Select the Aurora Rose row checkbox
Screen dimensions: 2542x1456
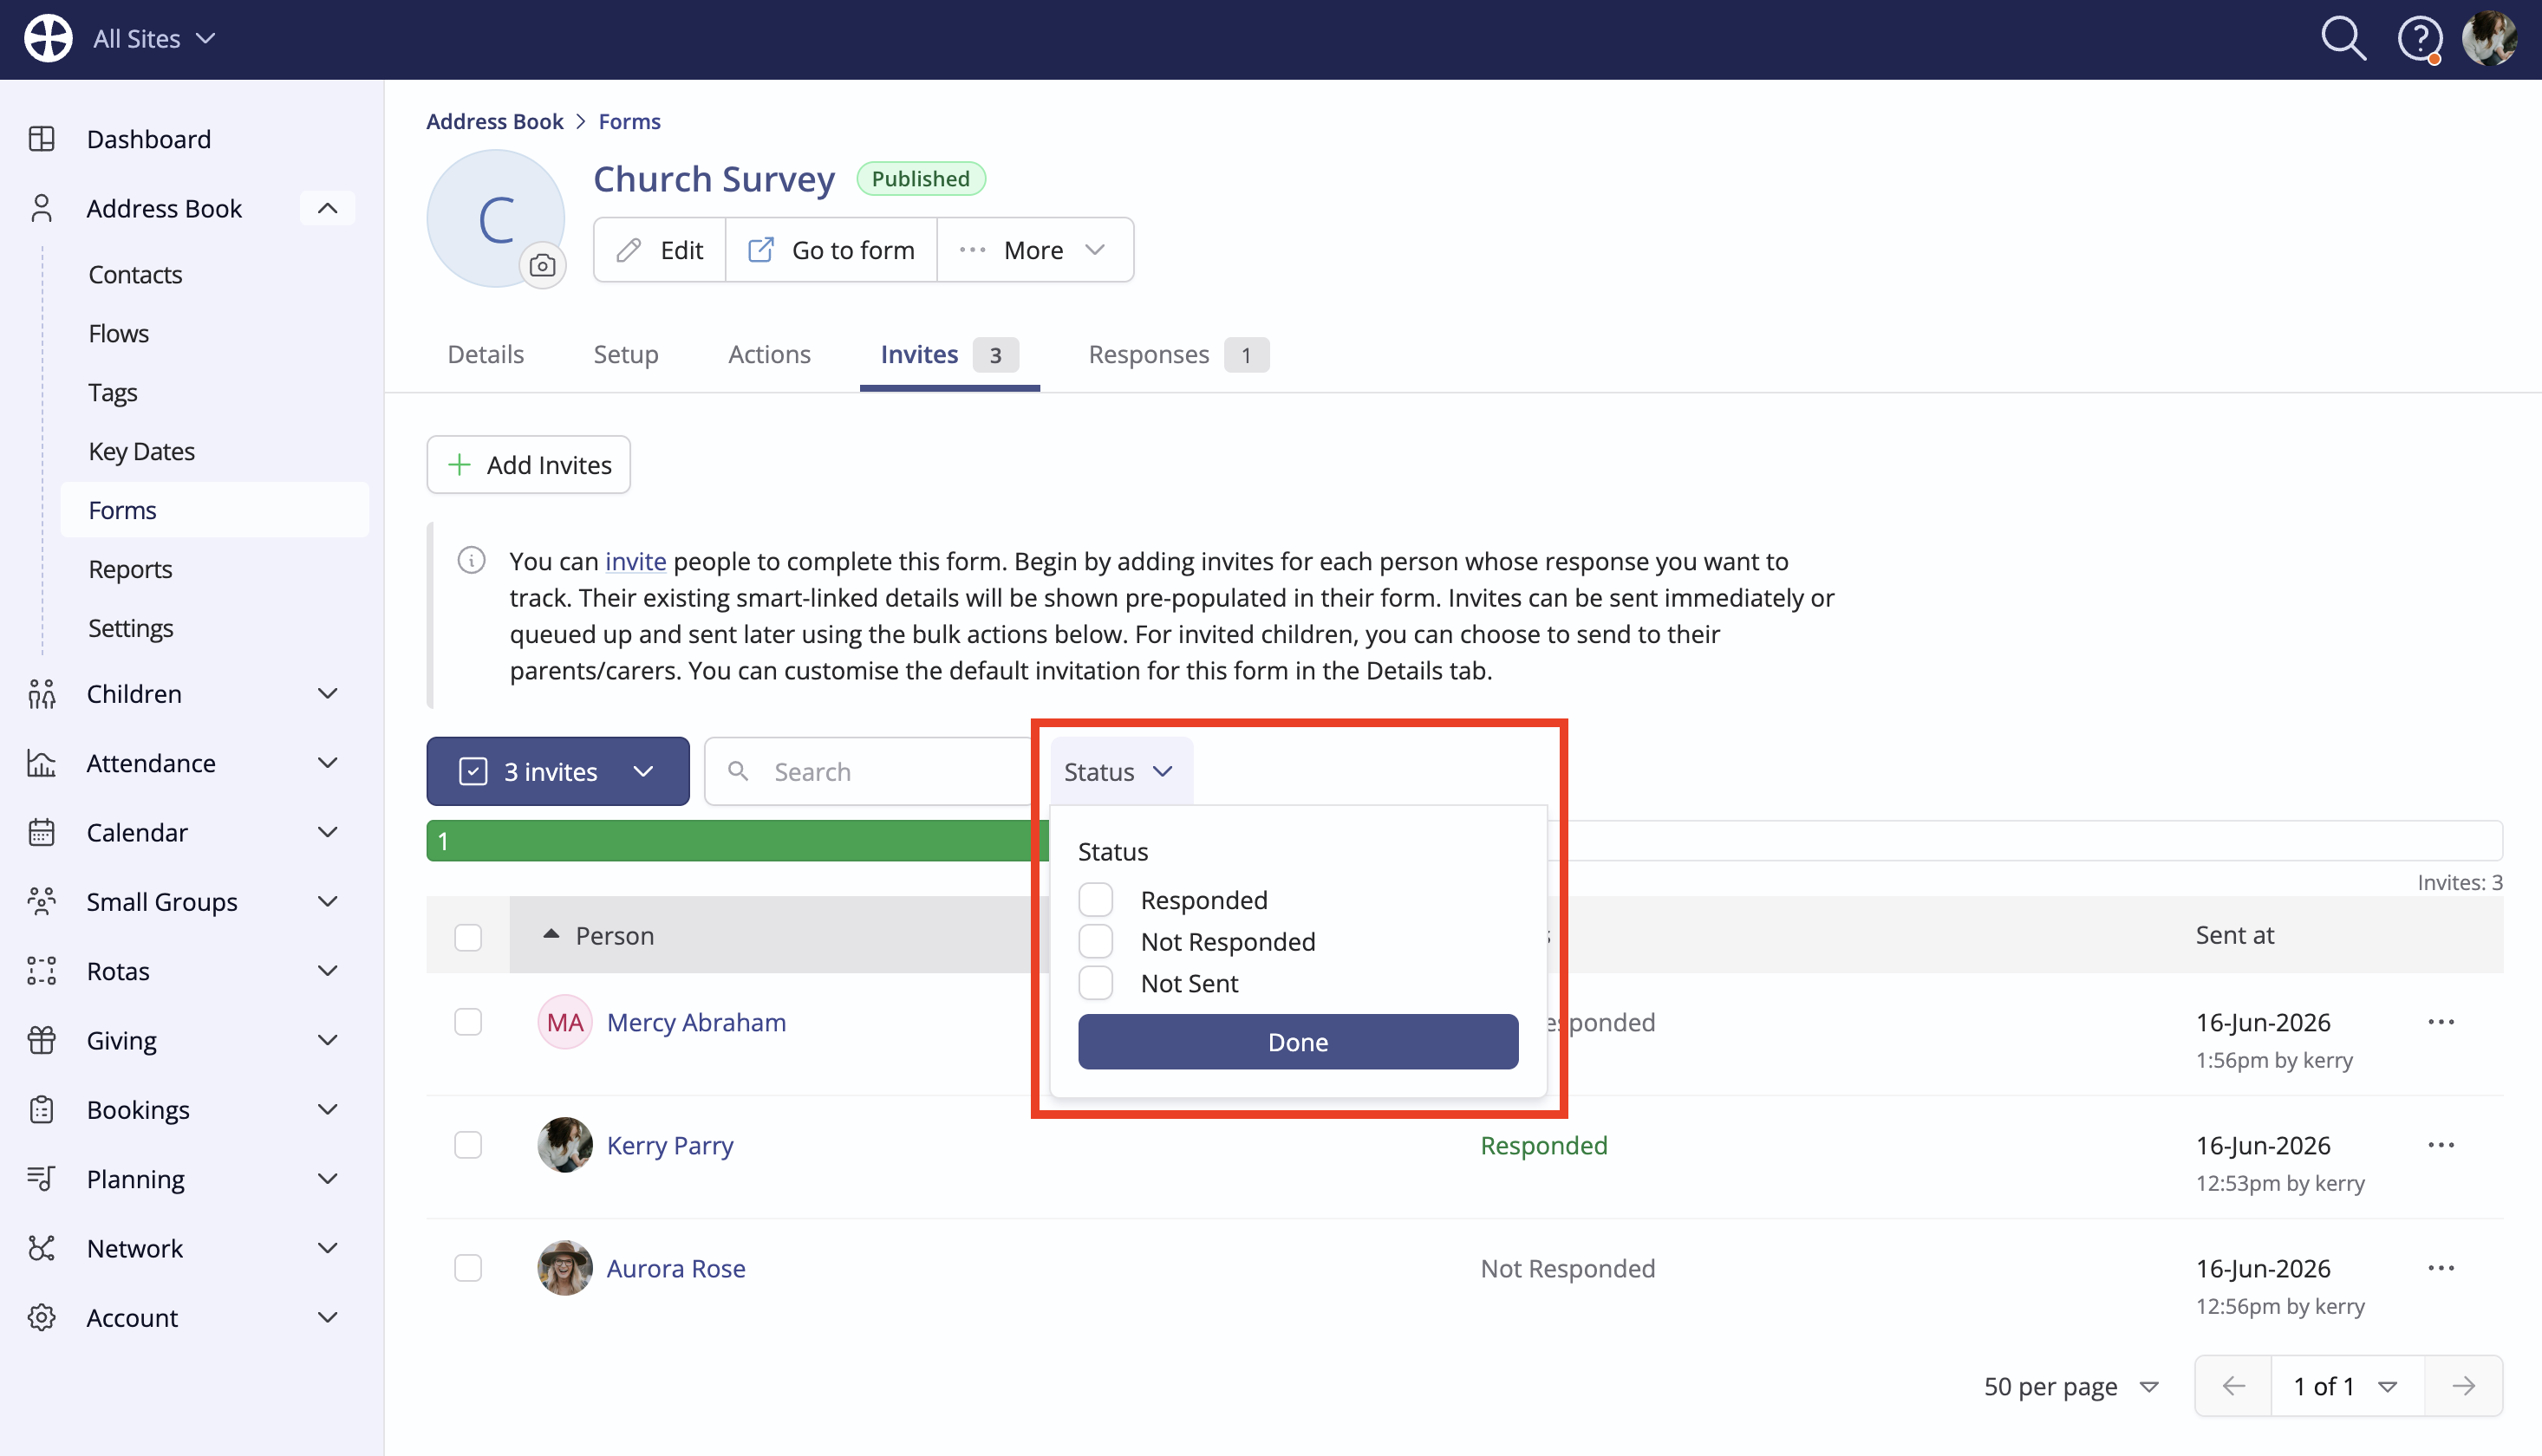(x=468, y=1268)
